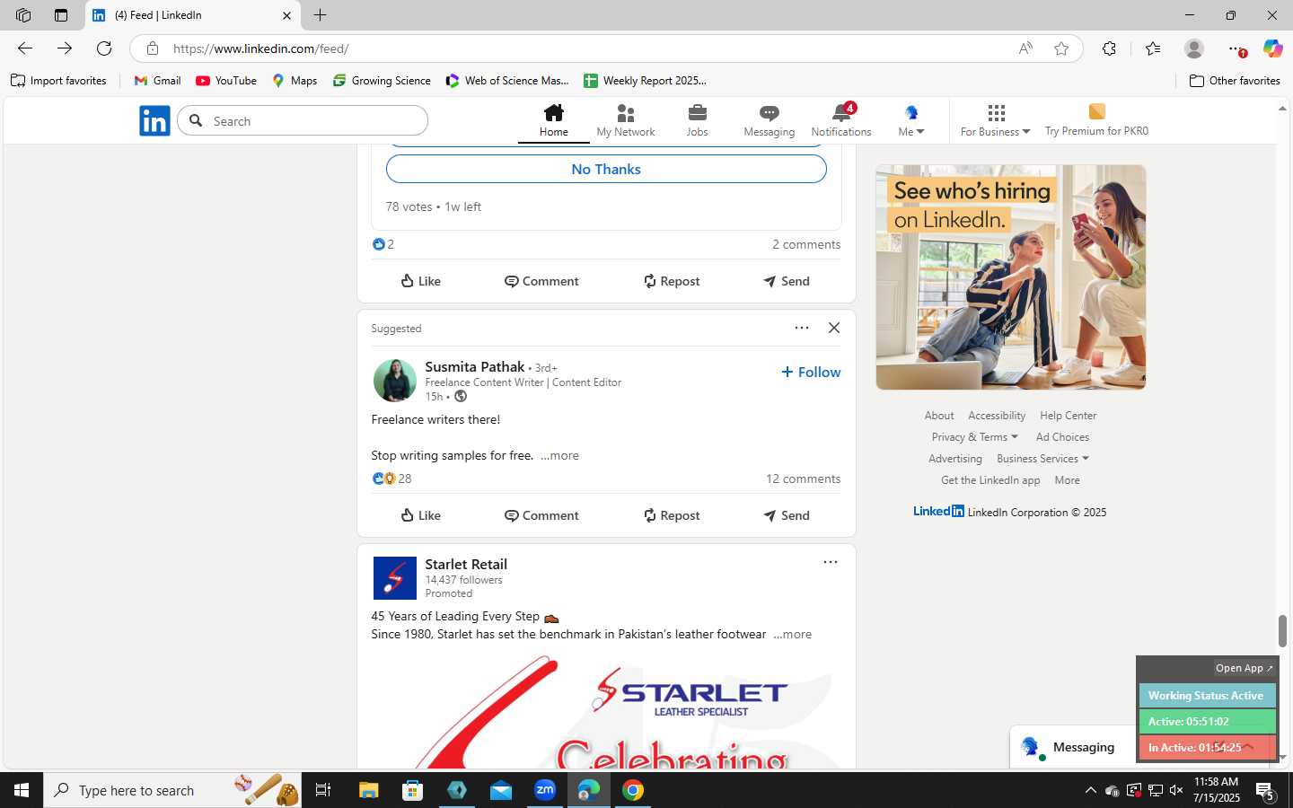Expand Susmita's post with ...more
The image size is (1293, 808).
click(x=559, y=455)
